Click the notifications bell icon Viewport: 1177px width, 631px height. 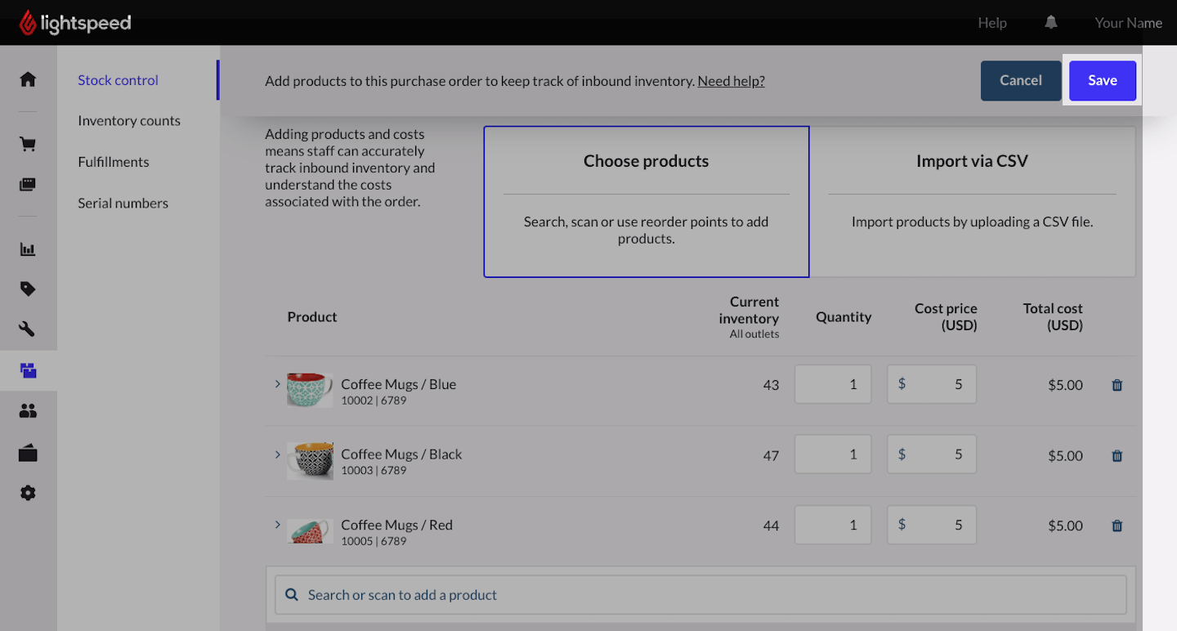(x=1051, y=23)
